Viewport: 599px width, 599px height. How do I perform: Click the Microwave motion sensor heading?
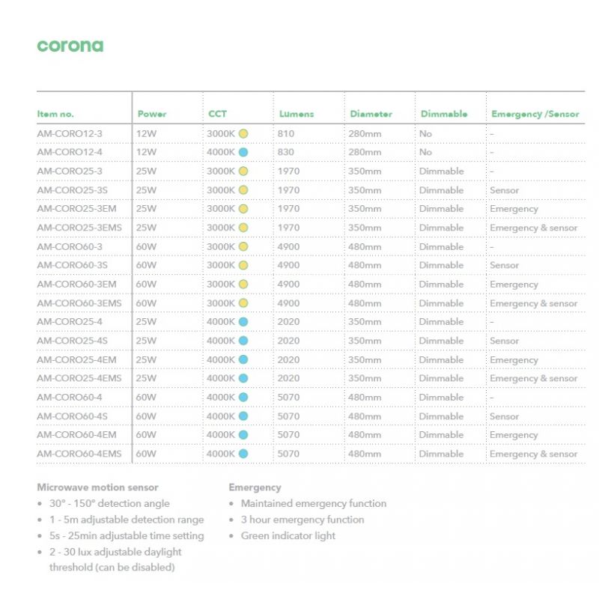tap(97, 487)
